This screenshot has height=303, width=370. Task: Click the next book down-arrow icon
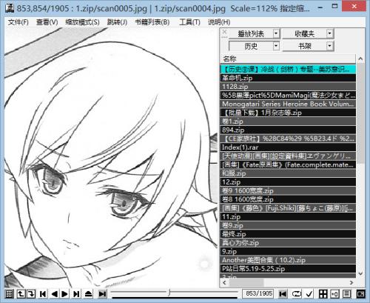(x=31, y=294)
